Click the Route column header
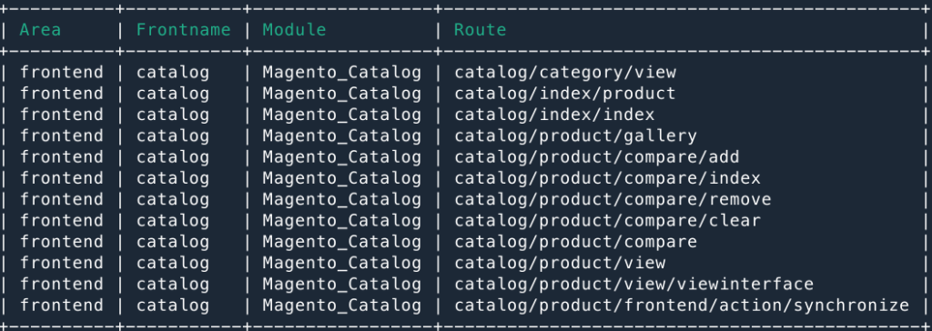932x331 pixels. (481, 30)
